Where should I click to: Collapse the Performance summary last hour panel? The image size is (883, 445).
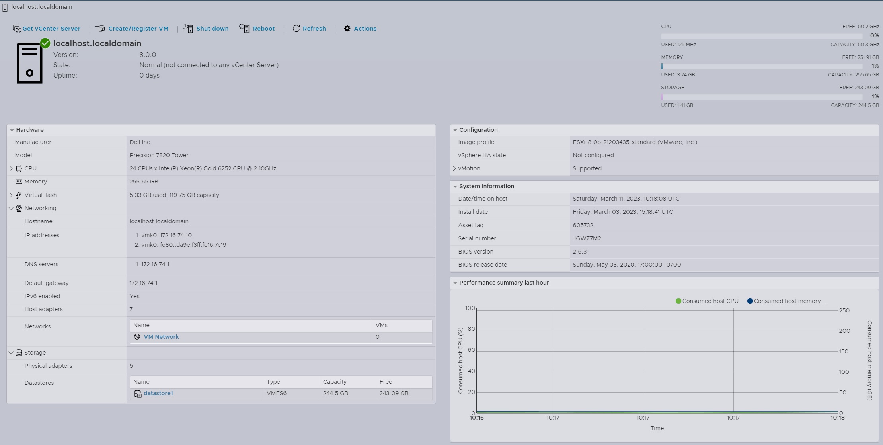click(456, 283)
